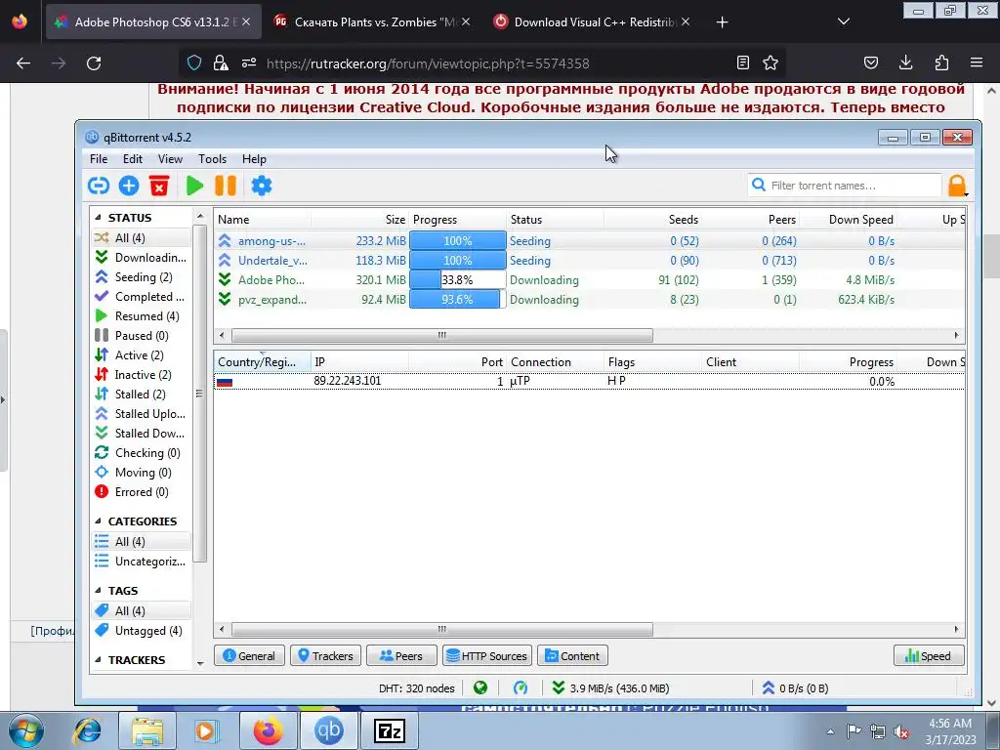Click the Add Torrent Link toolbar icon
The height and width of the screenshot is (750, 1000).
pos(99,186)
